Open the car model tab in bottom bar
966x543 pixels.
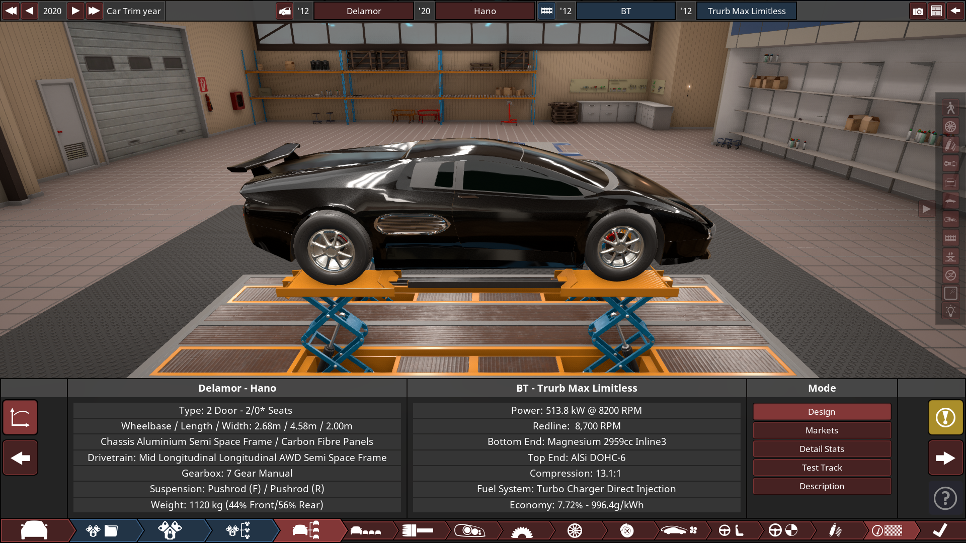pyautogui.click(x=34, y=530)
